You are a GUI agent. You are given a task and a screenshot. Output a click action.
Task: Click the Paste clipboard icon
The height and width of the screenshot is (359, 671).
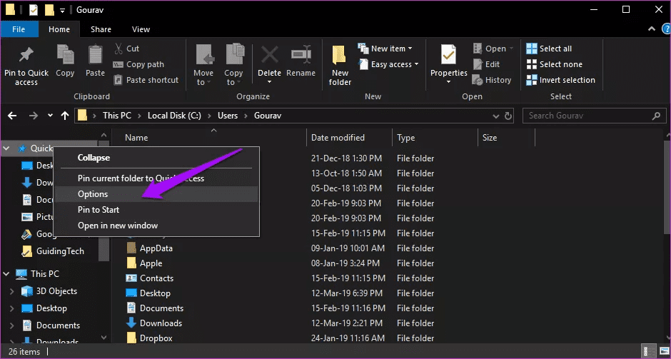pos(95,55)
